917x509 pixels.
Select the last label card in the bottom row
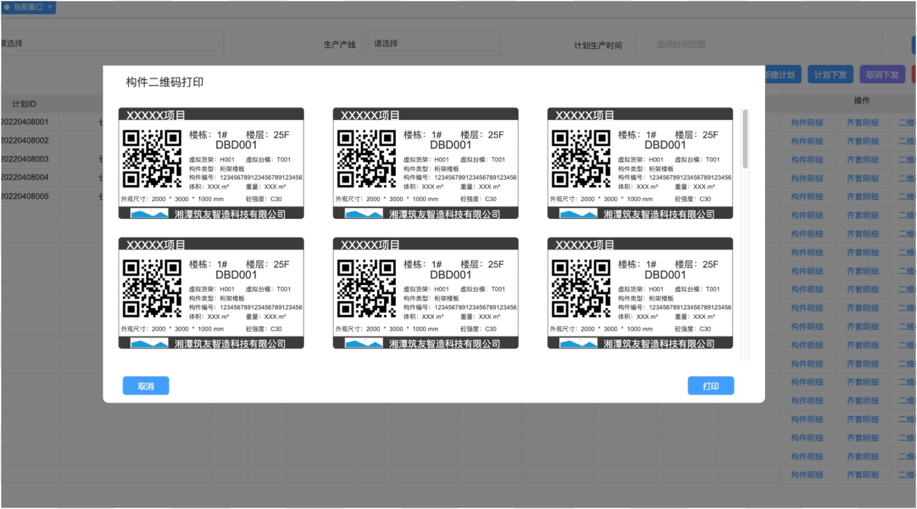(640, 293)
